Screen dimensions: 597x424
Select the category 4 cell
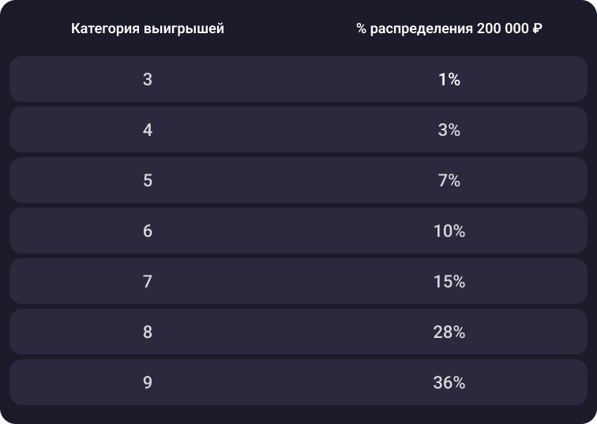tap(148, 130)
